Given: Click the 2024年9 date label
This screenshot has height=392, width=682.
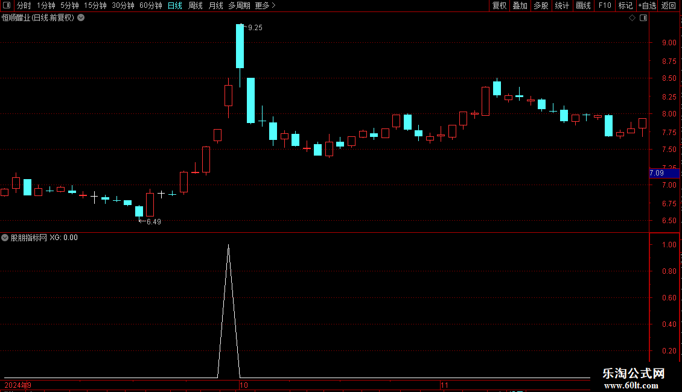Looking at the screenshot, I should (x=18, y=385).
